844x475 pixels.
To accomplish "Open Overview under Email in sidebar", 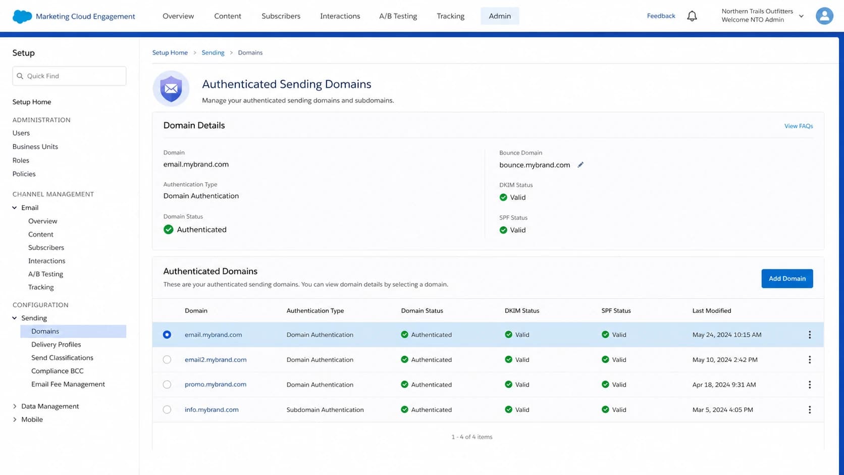I will tap(43, 221).
